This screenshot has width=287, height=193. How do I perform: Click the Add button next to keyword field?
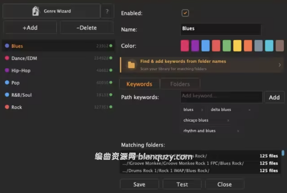point(274,97)
